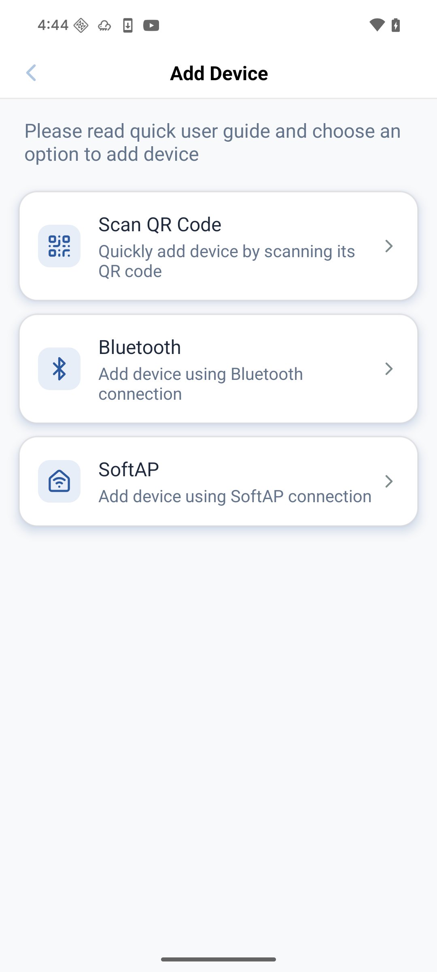Open Scan QR Code chevron arrow
The width and height of the screenshot is (437, 972).
(389, 246)
